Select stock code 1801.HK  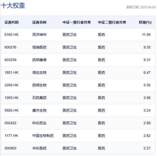11,72
